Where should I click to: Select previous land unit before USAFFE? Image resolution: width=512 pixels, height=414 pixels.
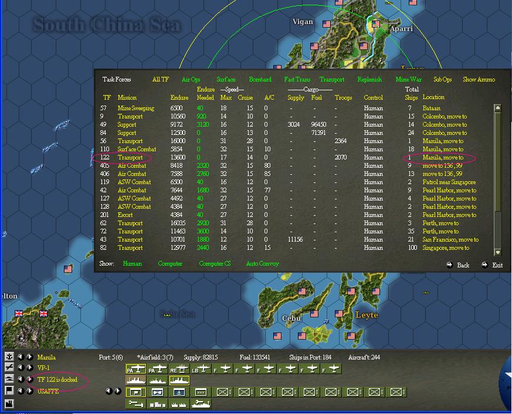pos(21,391)
